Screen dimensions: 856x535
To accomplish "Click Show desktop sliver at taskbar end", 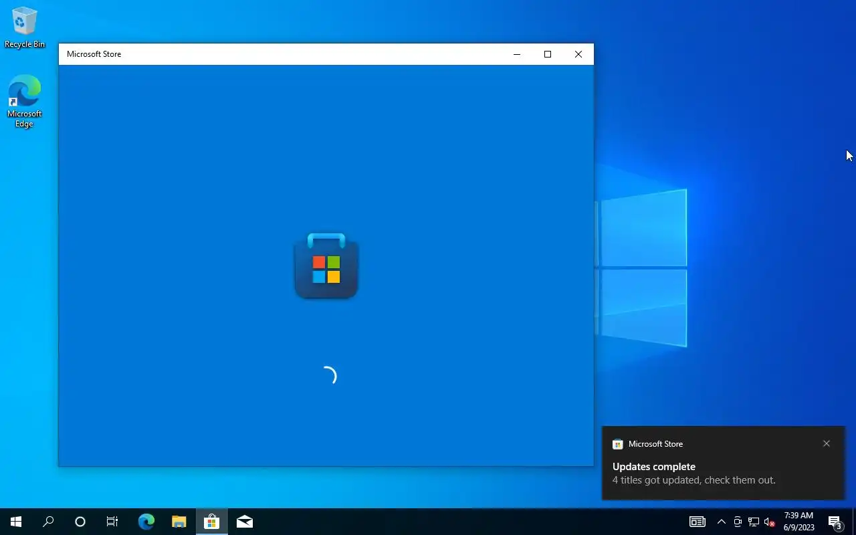I will [854, 522].
